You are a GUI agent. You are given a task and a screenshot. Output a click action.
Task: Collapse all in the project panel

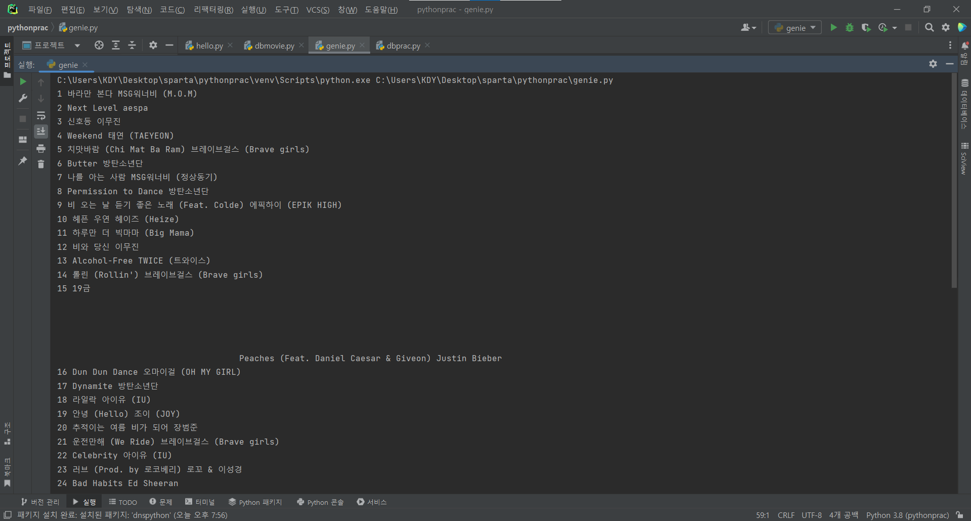click(x=132, y=46)
